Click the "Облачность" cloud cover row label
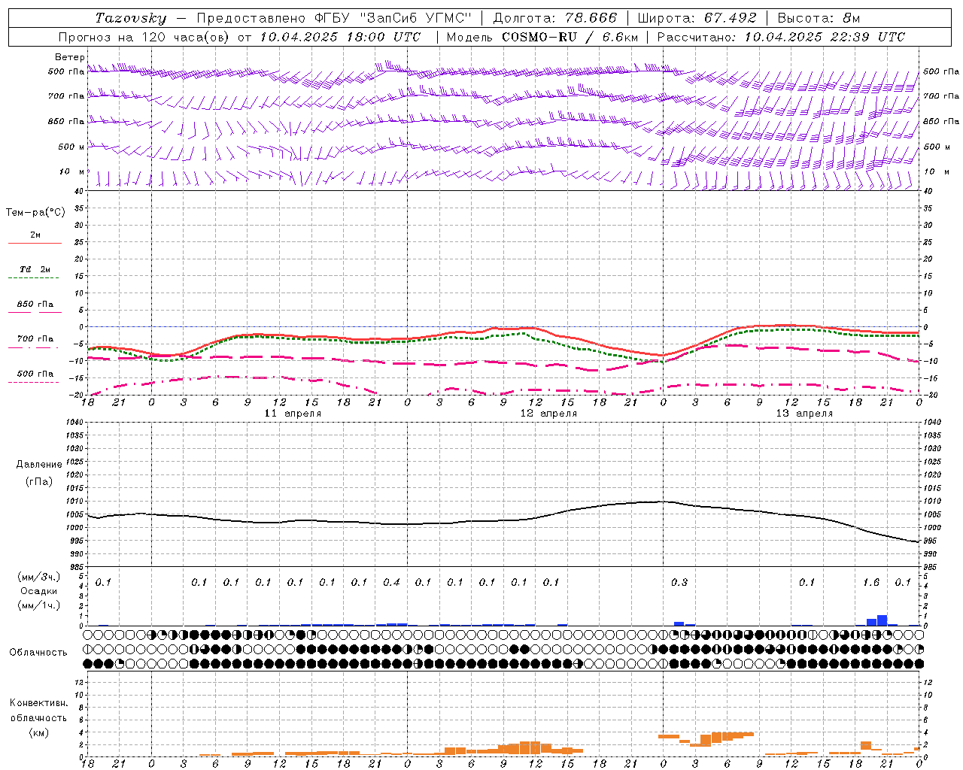 pos(38,652)
